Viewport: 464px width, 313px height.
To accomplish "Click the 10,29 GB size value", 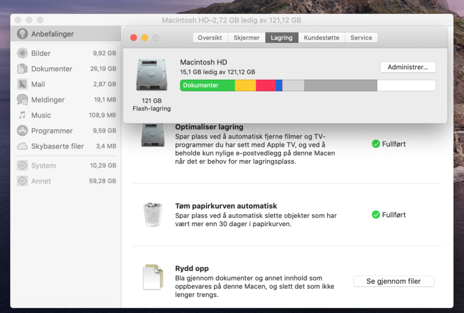I will [x=103, y=166].
